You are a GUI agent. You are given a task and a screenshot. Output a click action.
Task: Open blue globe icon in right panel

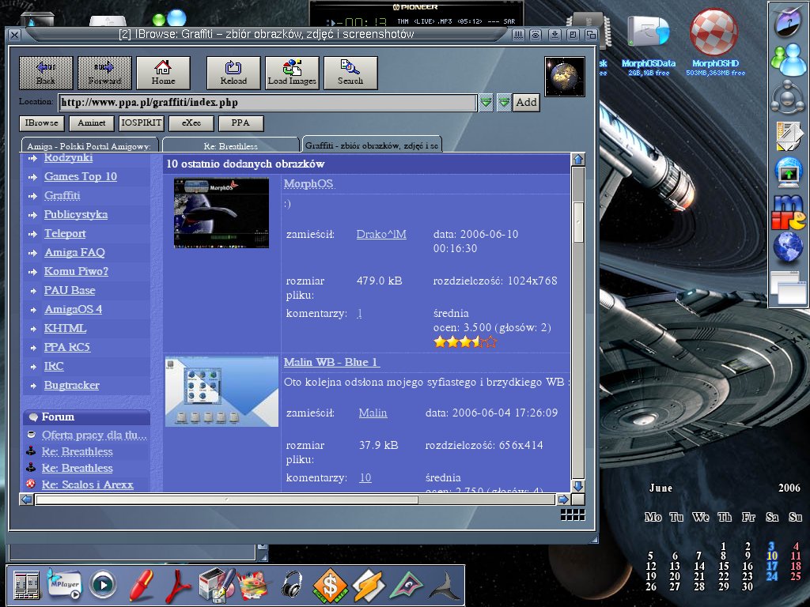pos(788,247)
